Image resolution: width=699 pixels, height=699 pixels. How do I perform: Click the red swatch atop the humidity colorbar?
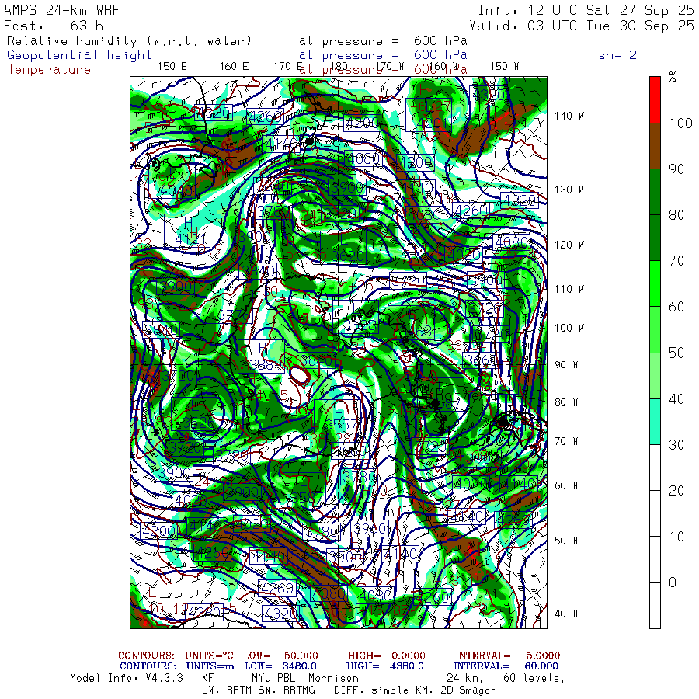coord(655,99)
